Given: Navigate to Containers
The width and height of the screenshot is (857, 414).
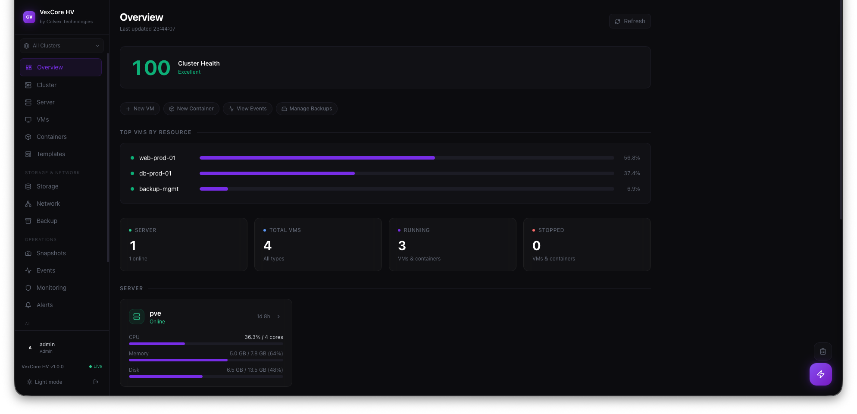Looking at the screenshot, I should point(61,137).
